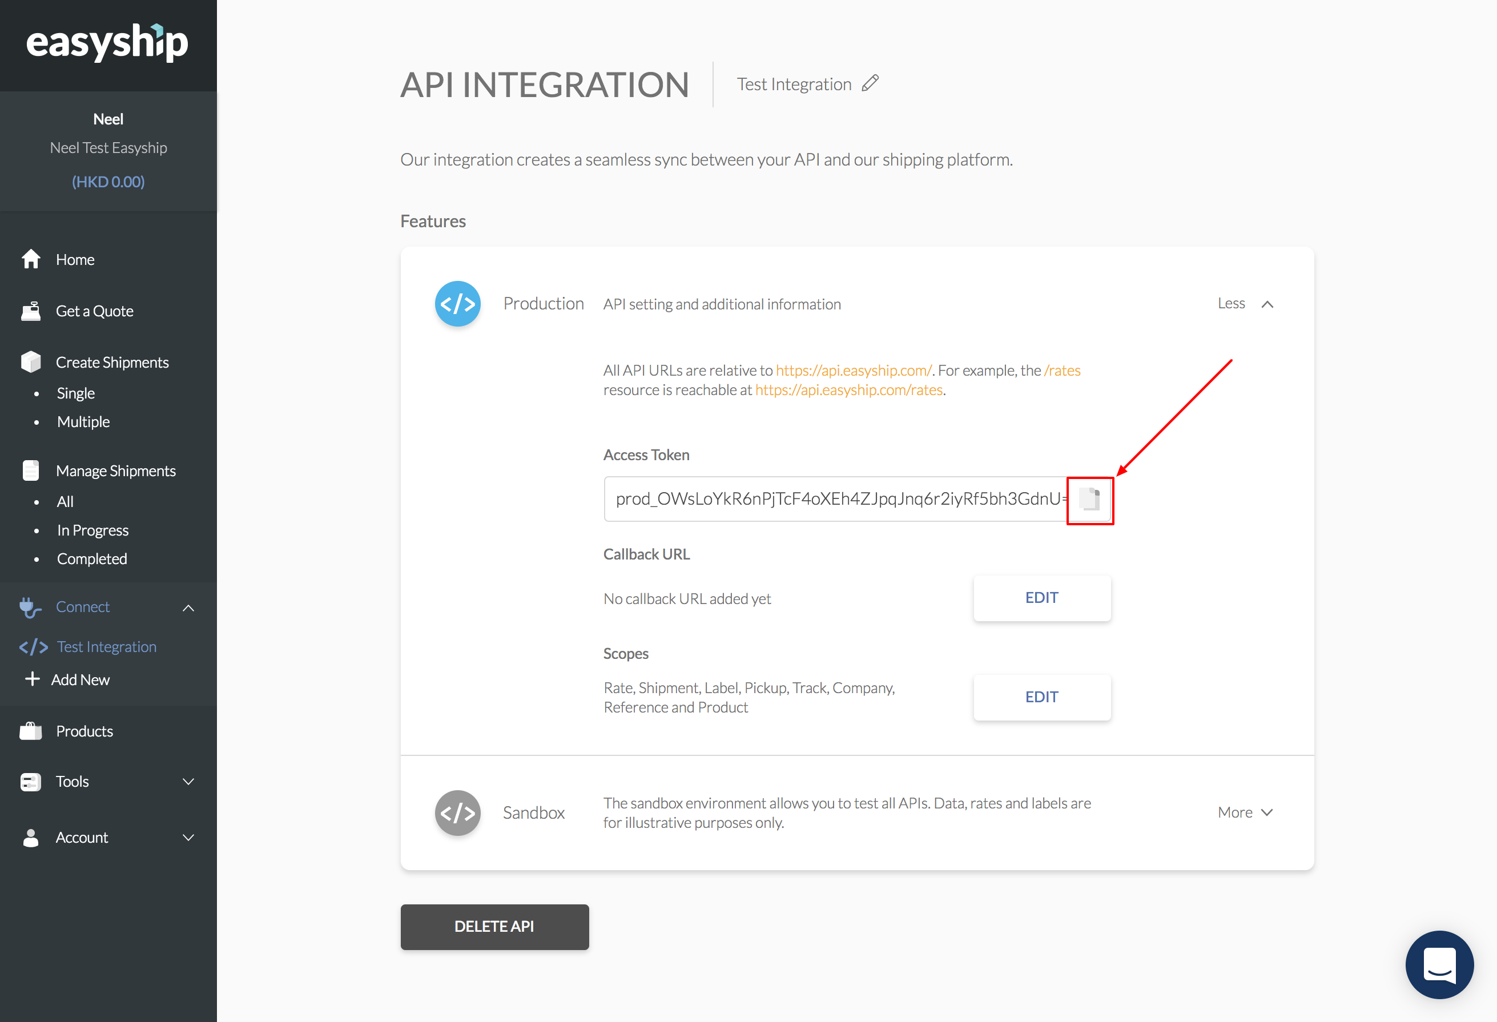This screenshot has height=1022, width=1497.
Task: Expand the Account sidebar menu
Action: pos(188,837)
